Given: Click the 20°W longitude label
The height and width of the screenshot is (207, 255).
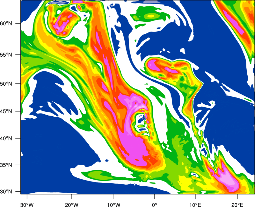Looking at the screenshot, I should click(x=71, y=205).
